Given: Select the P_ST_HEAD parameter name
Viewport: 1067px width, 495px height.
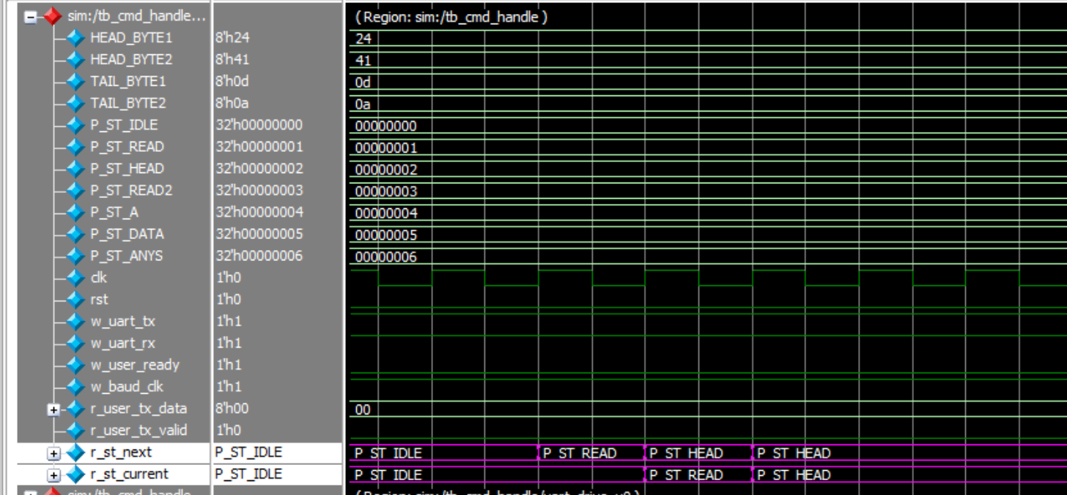Looking at the screenshot, I should click(x=128, y=169).
